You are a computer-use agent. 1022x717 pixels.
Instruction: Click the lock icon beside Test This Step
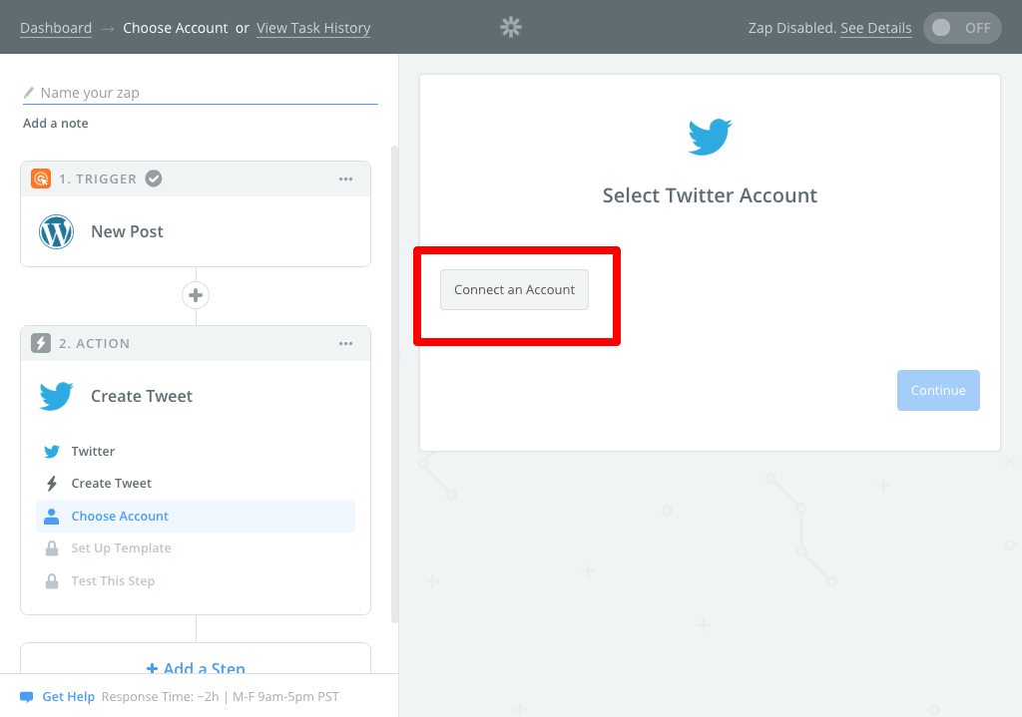[52, 581]
